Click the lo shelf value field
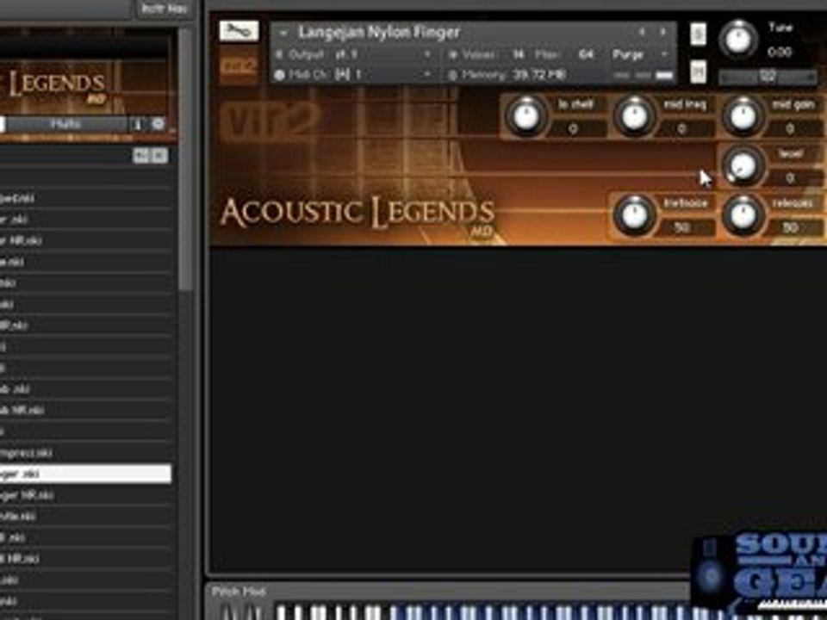The width and height of the screenshot is (827, 620). (x=575, y=128)
